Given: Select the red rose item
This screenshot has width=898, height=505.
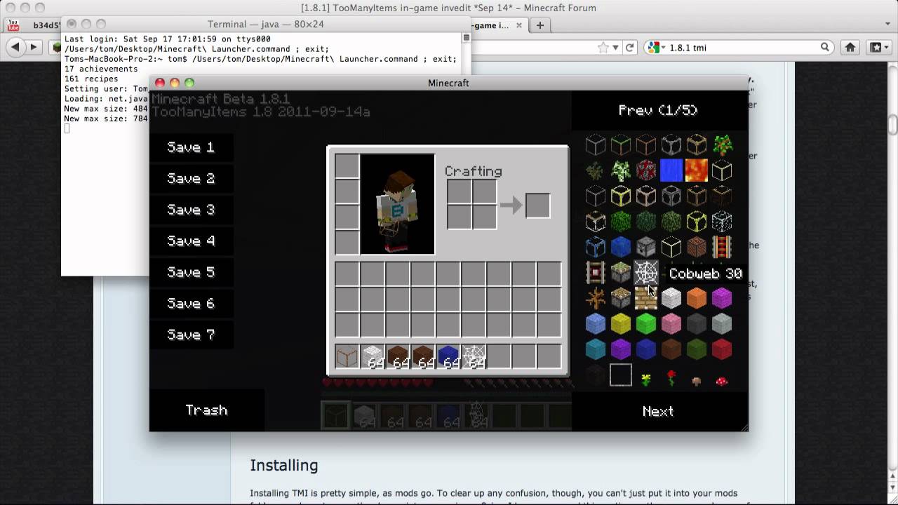Looking at the screenshot, I should [671, 379].
